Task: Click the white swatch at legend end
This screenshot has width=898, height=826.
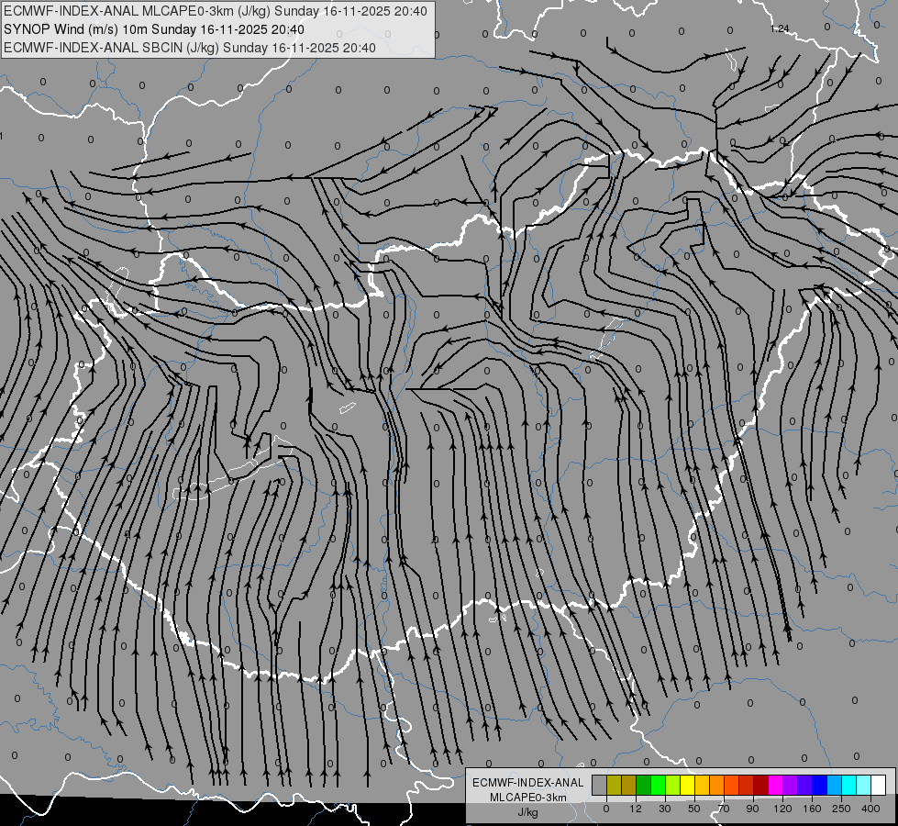Action: pos(879,786)
